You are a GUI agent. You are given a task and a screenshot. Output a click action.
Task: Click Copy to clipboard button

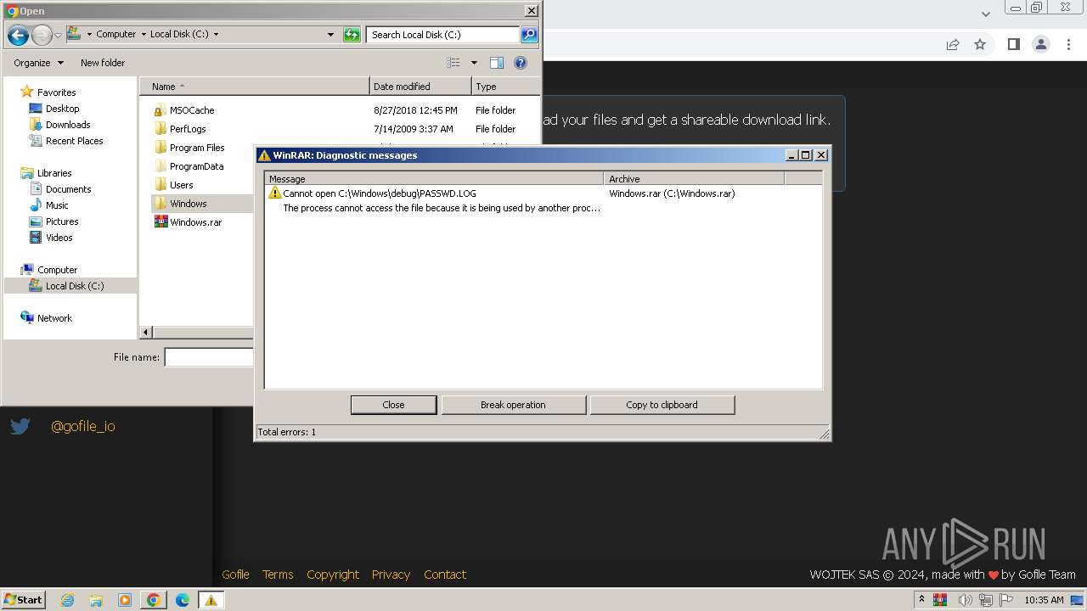662,405
